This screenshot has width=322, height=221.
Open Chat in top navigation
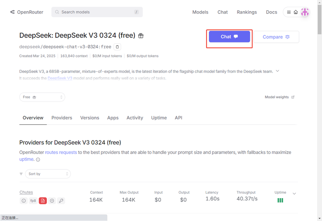(x=223, y=12)
